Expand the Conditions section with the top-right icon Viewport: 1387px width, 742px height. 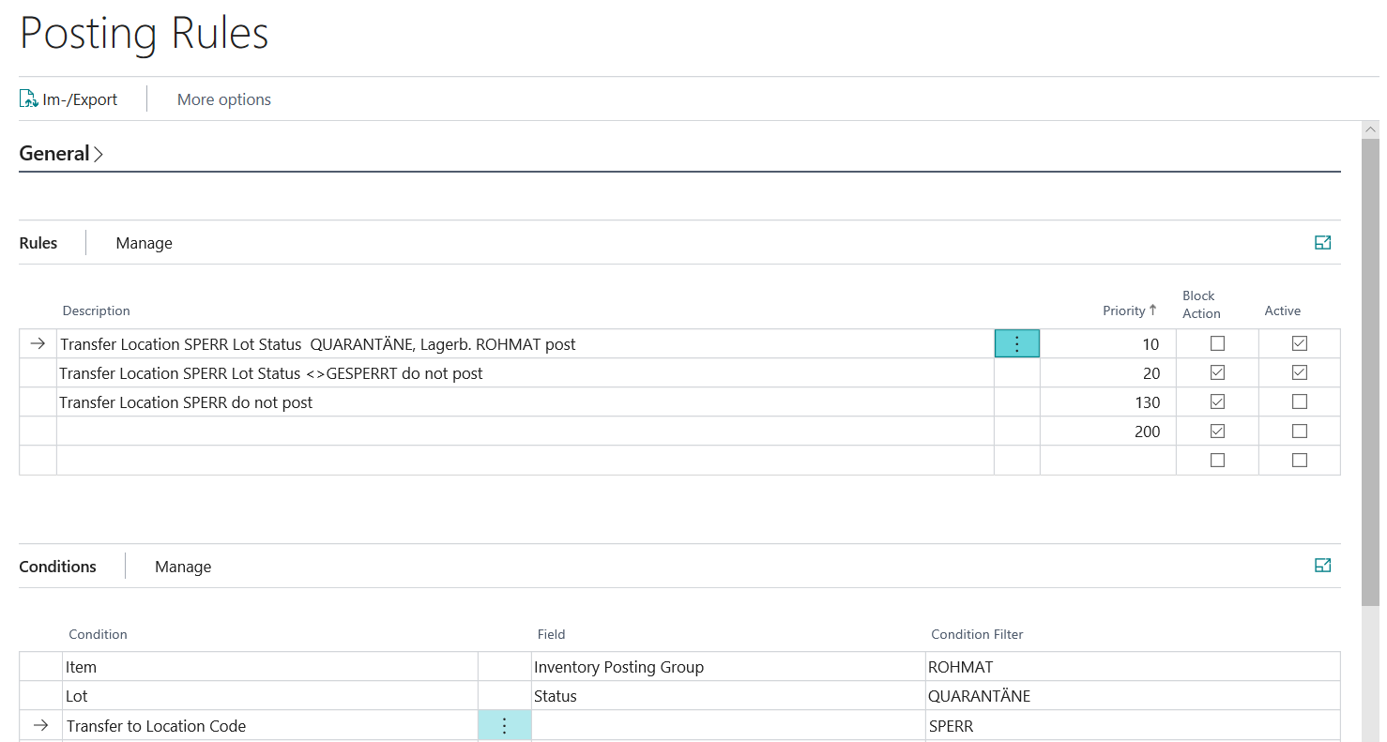pyautogui.click(x=1323, y=566)
